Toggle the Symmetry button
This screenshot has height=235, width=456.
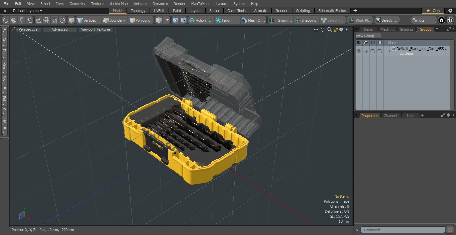pos(281,20)
